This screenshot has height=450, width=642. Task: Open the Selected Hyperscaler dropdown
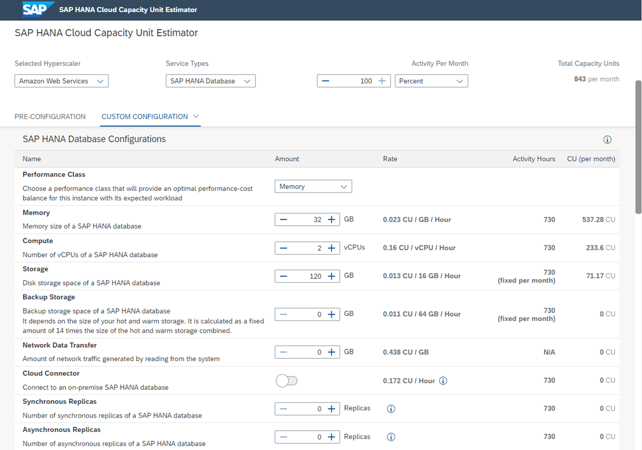click(61, 81)
